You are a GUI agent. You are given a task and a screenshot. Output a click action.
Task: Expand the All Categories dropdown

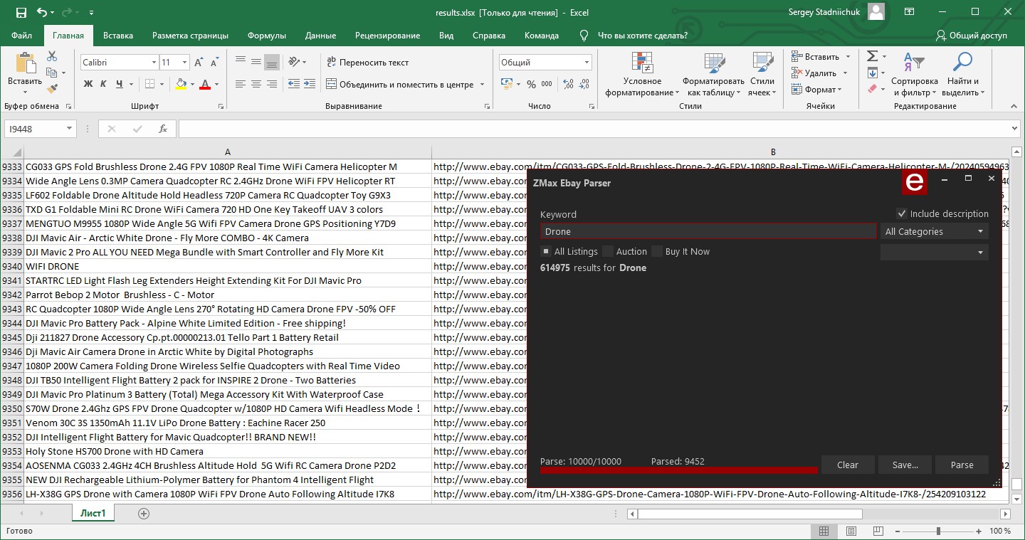click(934, 231)
